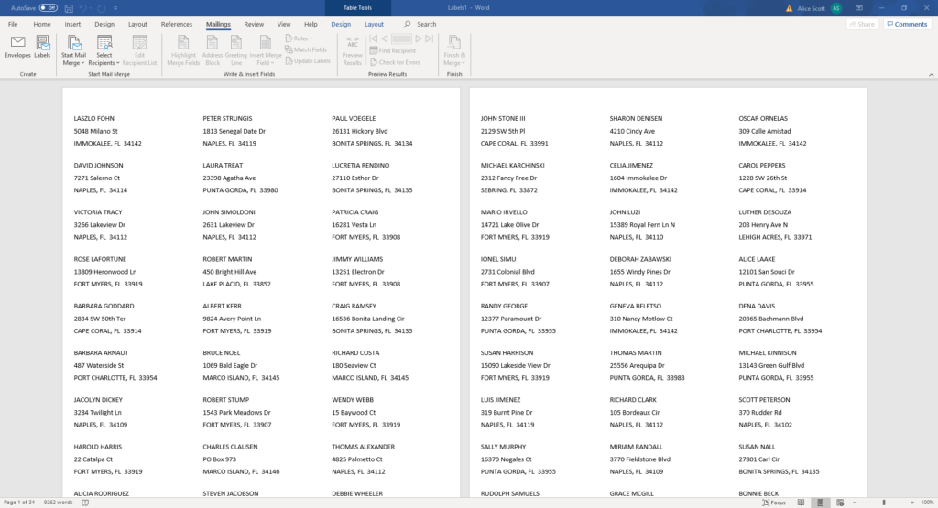Click the Labels icon in Create group
Viewport: 938px width, 508px height.
point(43,47)
